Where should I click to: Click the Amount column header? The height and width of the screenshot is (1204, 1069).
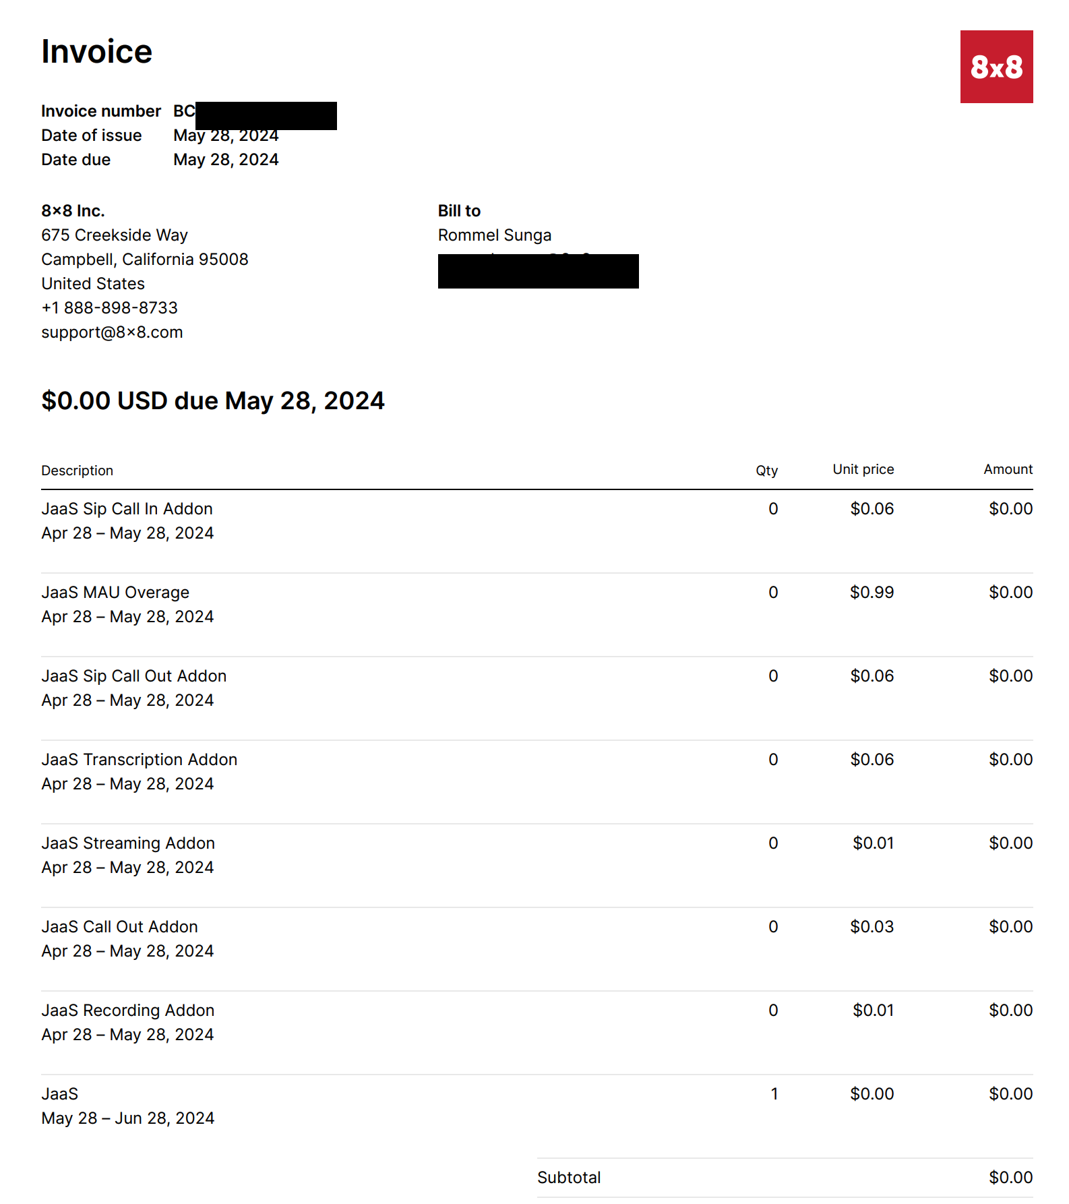point(1008,469)
